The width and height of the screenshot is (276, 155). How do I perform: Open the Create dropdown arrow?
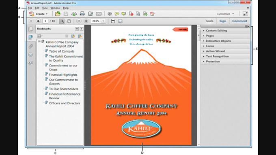coord(47,14)
